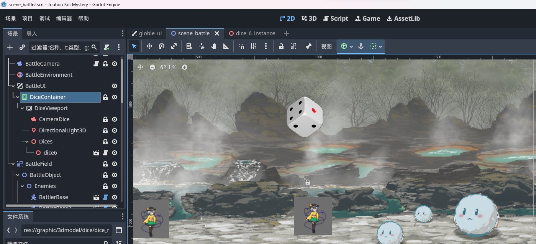Toggle visibility of BattleUI
The height and width of the screenshot is (244, 536).
tap(115, 86)
